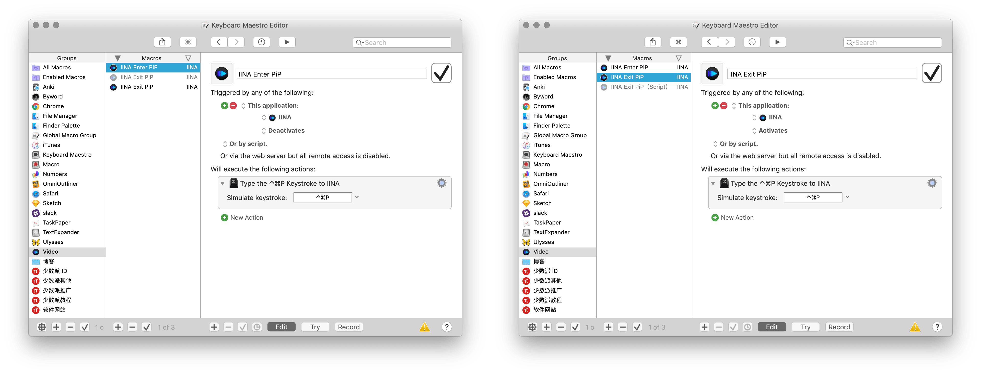Click the yellow warning triangle in right window
The image size is (981, 374).
click(x=915, y=327)
